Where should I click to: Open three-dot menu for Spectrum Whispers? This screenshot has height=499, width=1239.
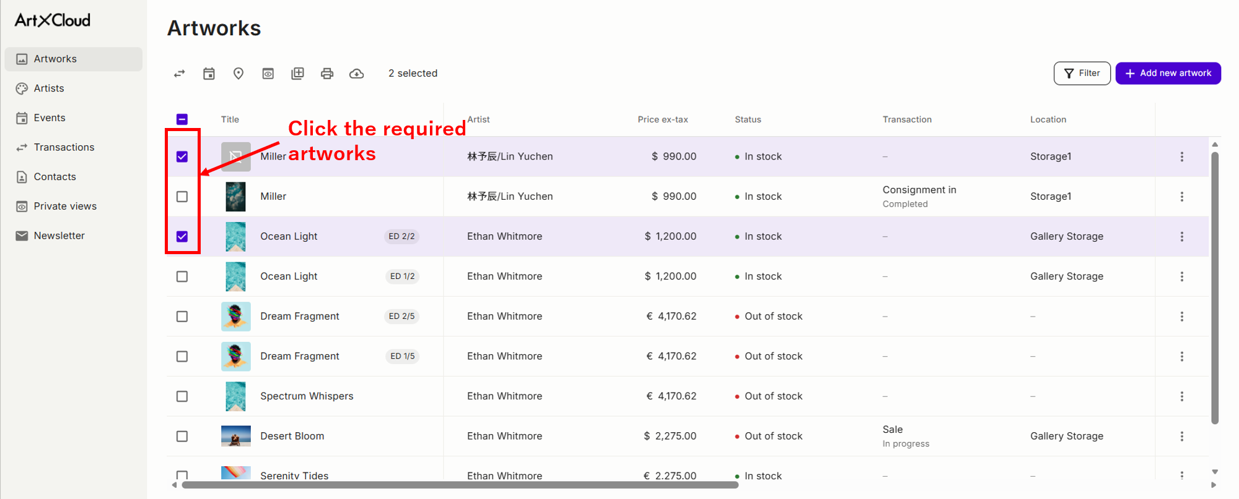coord(1182,396)
